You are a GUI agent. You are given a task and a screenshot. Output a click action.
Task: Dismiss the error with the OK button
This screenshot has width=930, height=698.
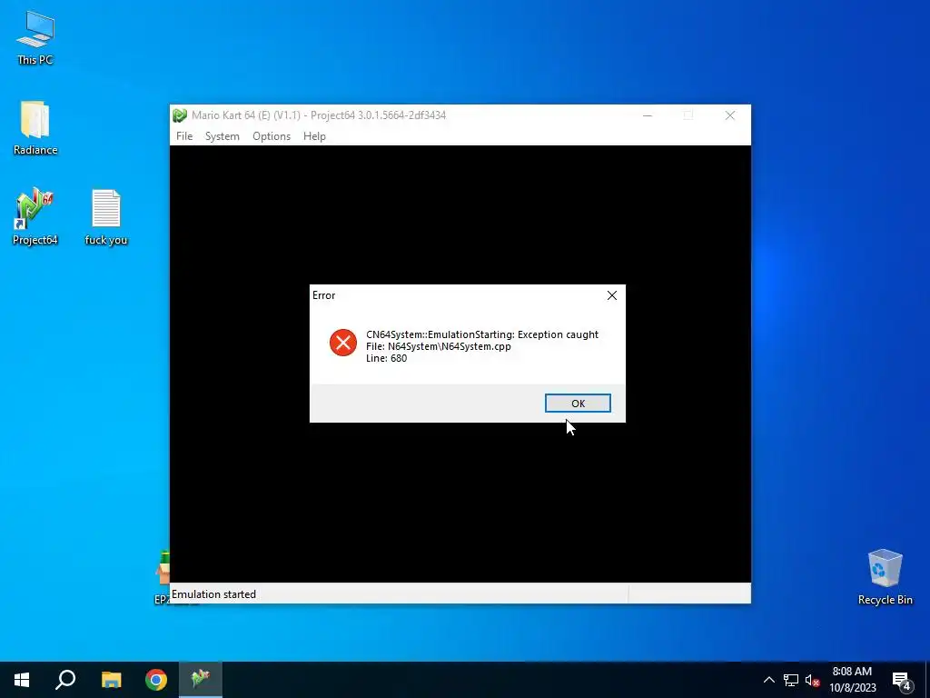click(578, 403)
